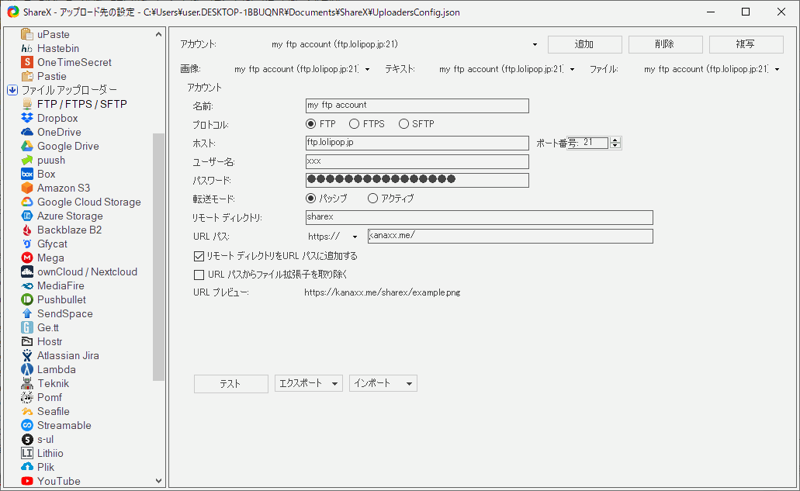800x491 pixels.
Task: Click the Gfycat icon
Action: coord(27,244)
